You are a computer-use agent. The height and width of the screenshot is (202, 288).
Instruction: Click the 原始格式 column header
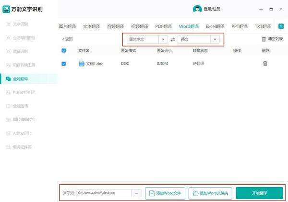pos(128,50)
